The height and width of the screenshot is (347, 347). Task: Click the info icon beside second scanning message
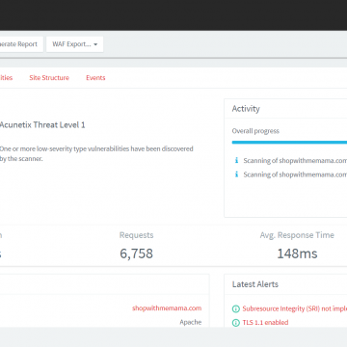click(237, 174)
